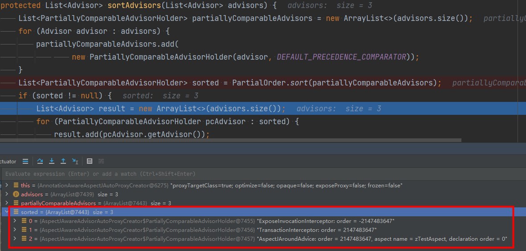Click the parameter 'p' icon beside advisors

coord(16,194)
